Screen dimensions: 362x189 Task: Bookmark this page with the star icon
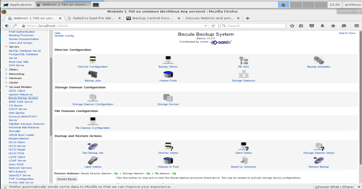[x=292, y=26]
